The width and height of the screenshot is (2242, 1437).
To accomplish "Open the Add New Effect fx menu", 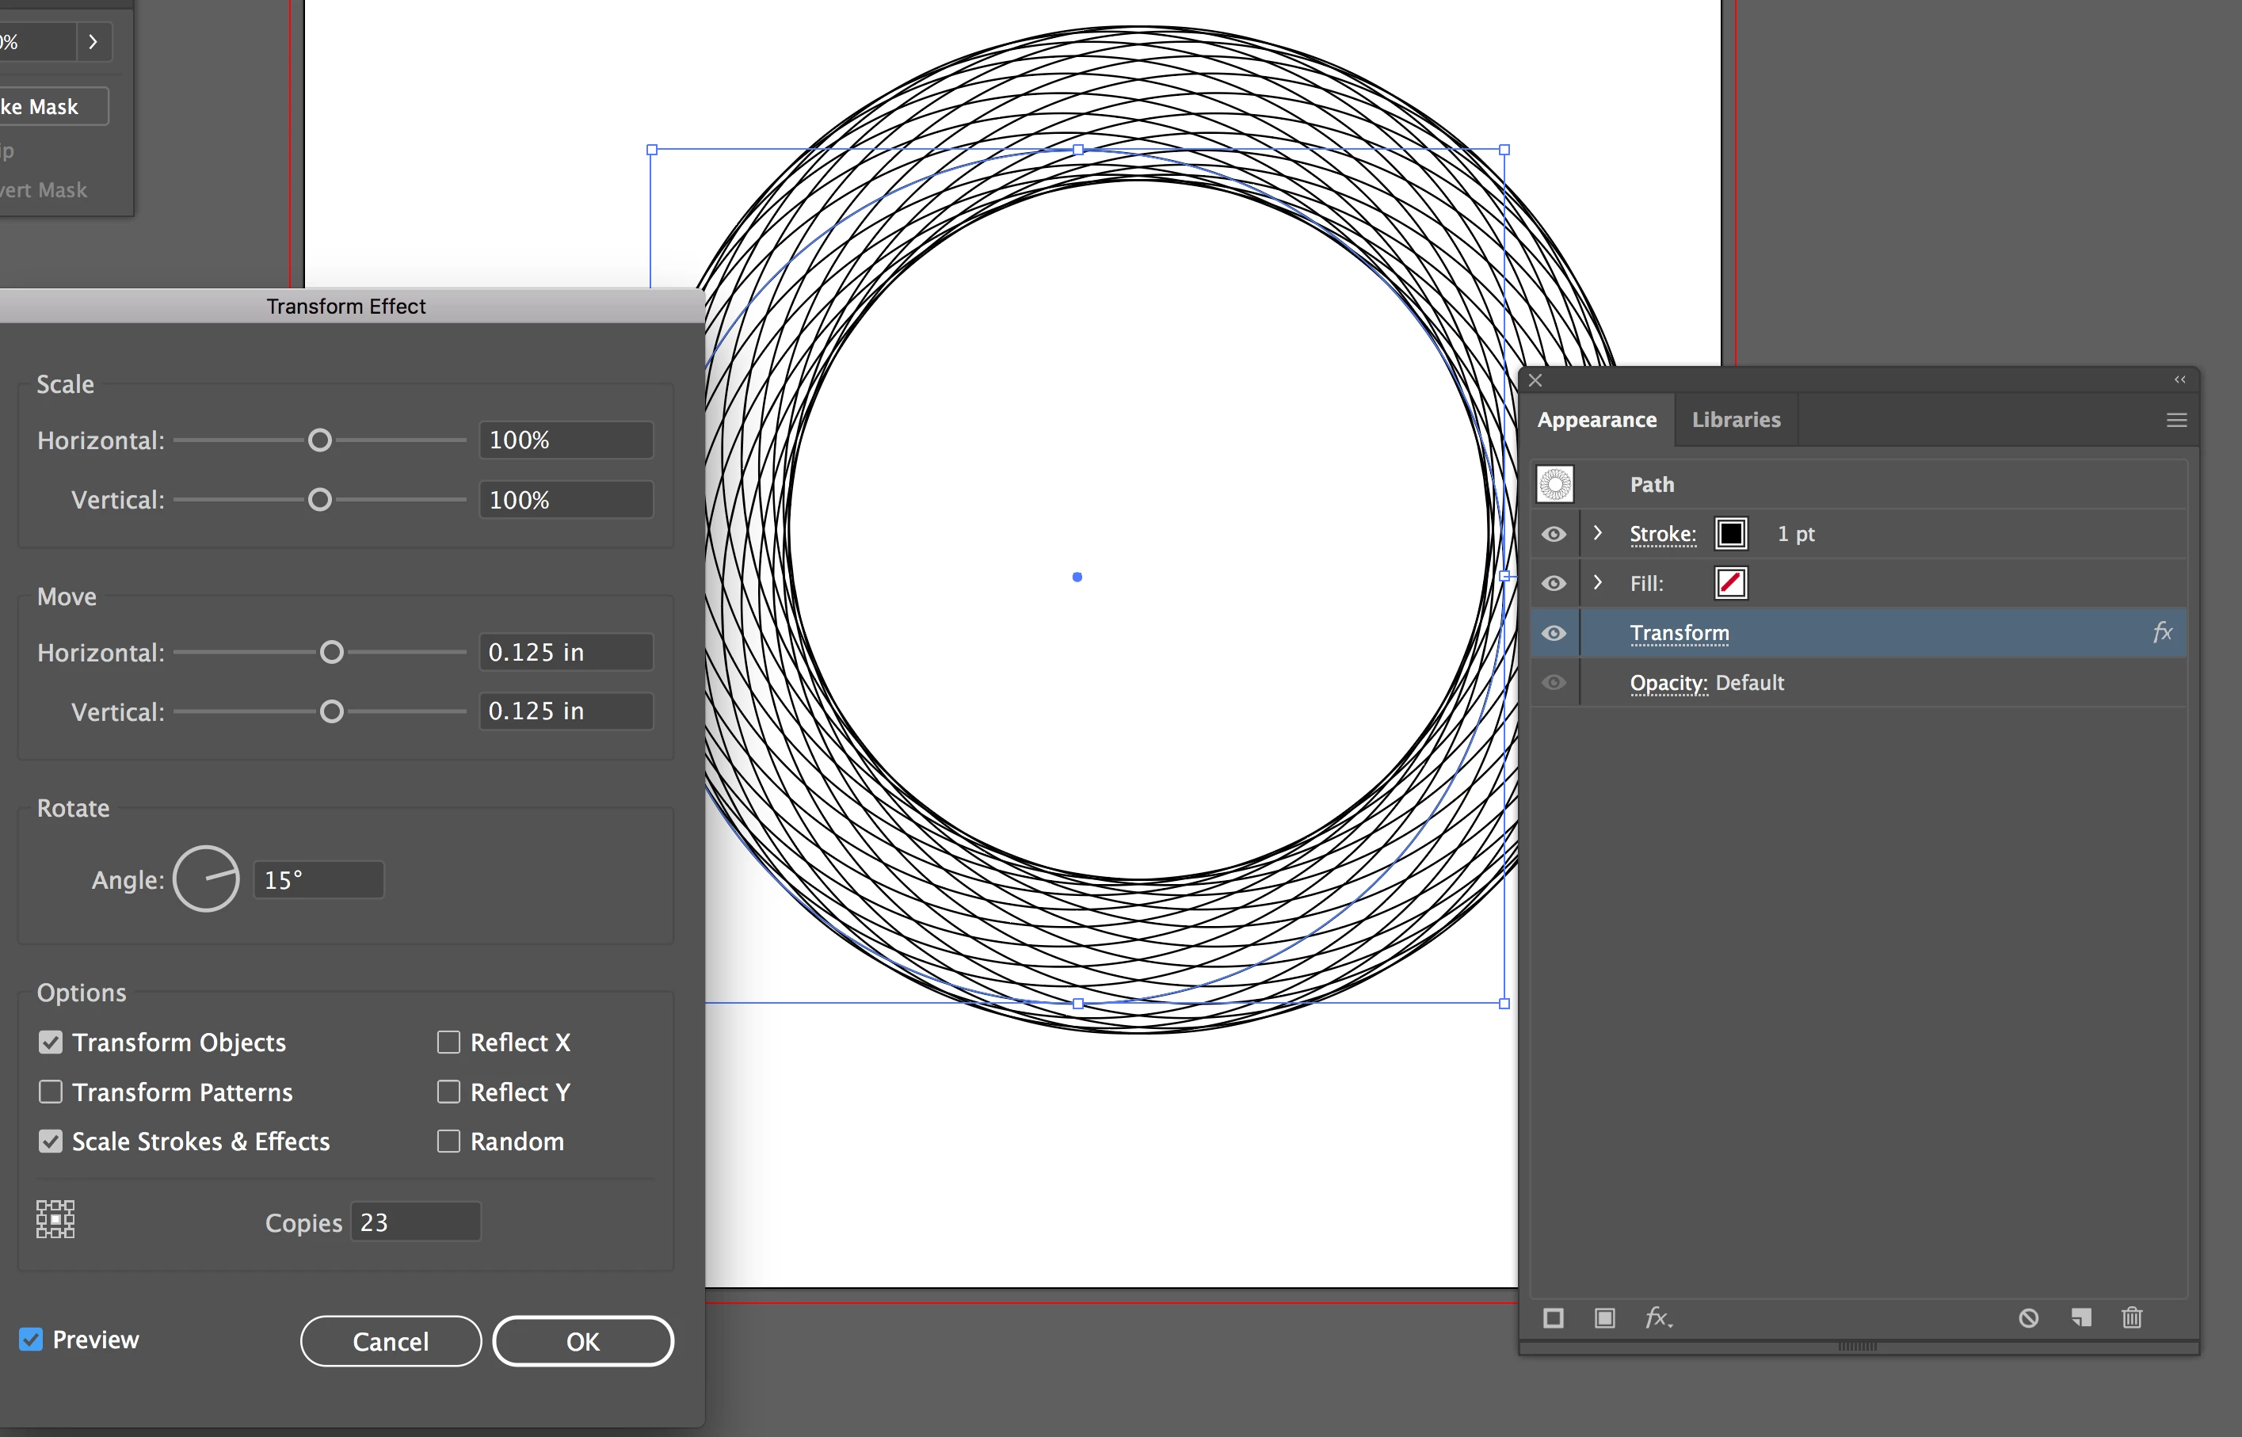I will pos(1657,1317).
